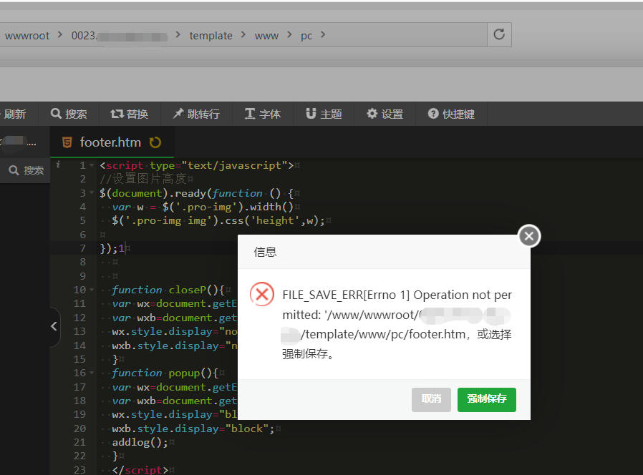Viewport: 643px width, 475px height.
Task: Click the 跳转行 go-to-line tool
Action: coord(196,114)
